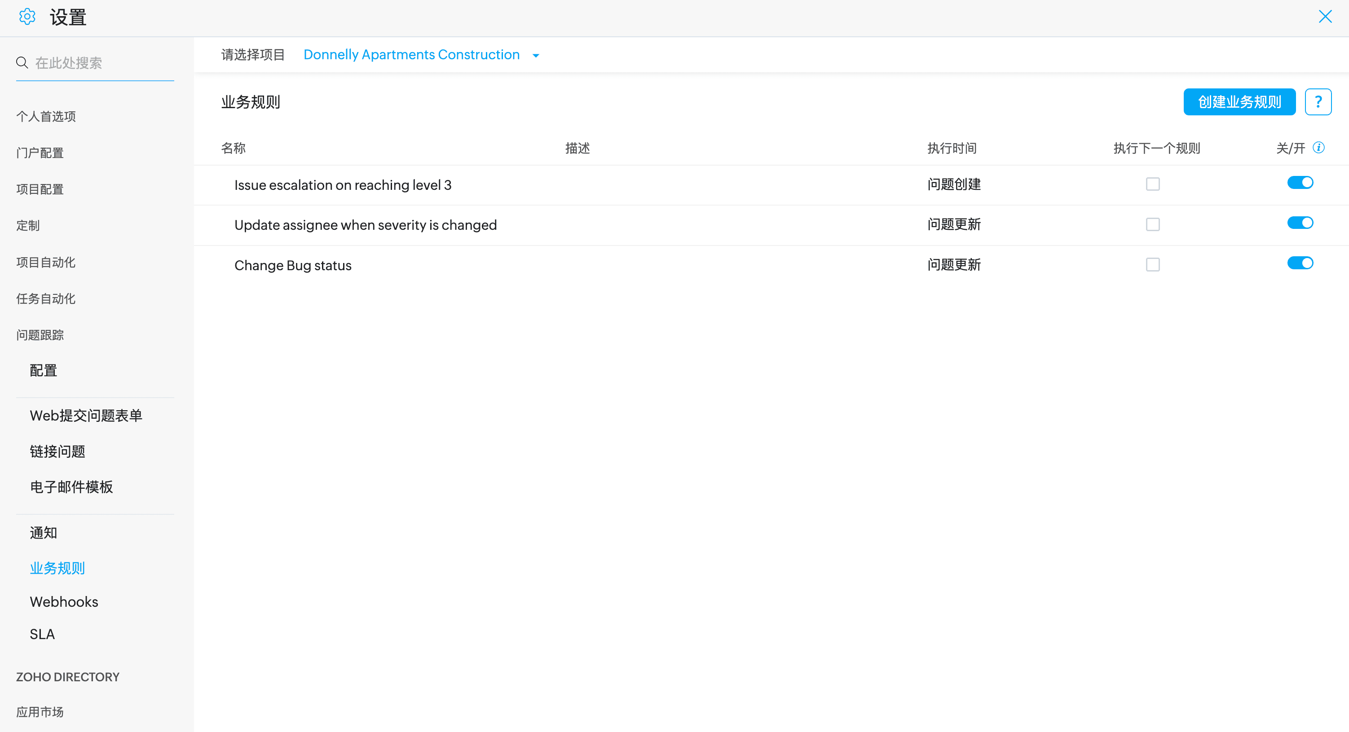This screenshot has width=1349, height=732.
Task: Close the settings panel with X
Action: point(1325,17)
